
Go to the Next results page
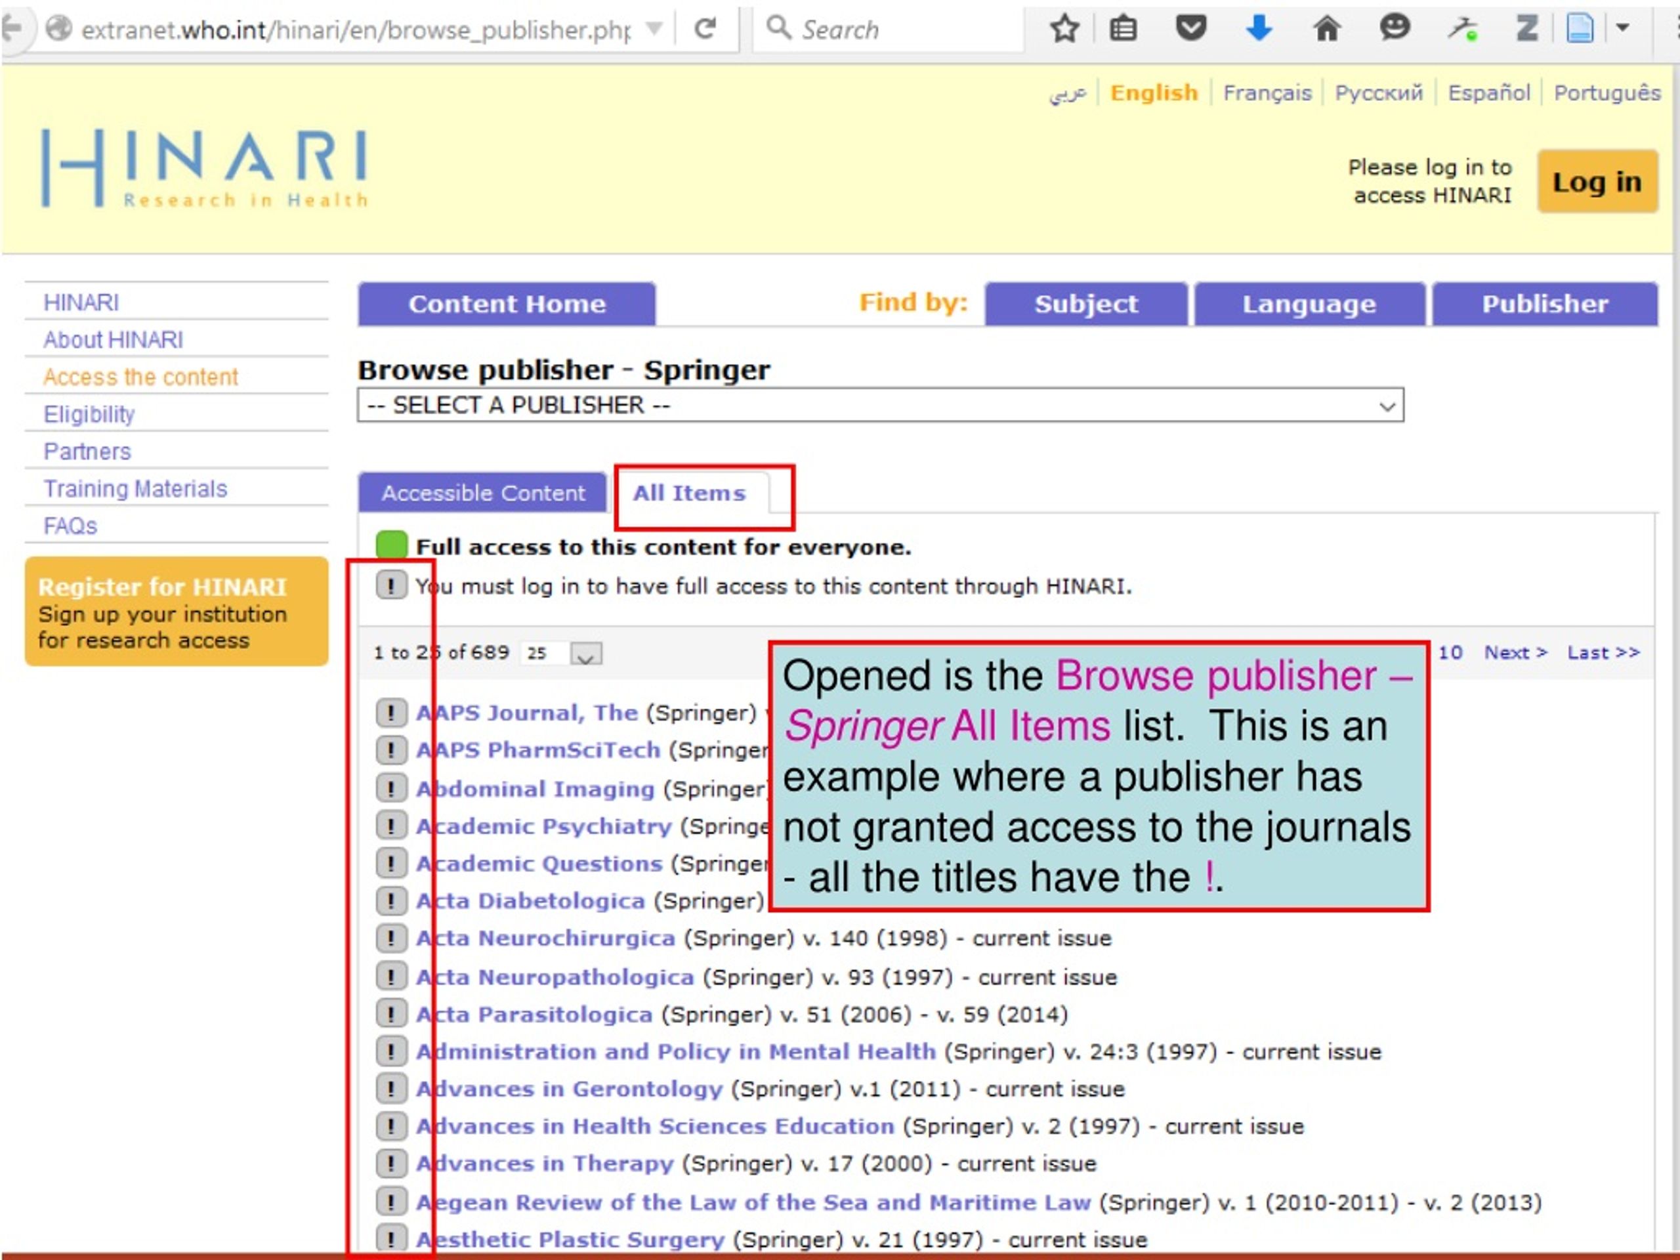[1515, 652]
